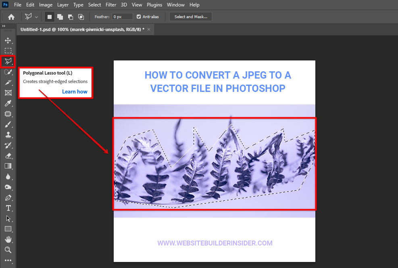Select the Rectangular Marquee tool

coord(8,51)
